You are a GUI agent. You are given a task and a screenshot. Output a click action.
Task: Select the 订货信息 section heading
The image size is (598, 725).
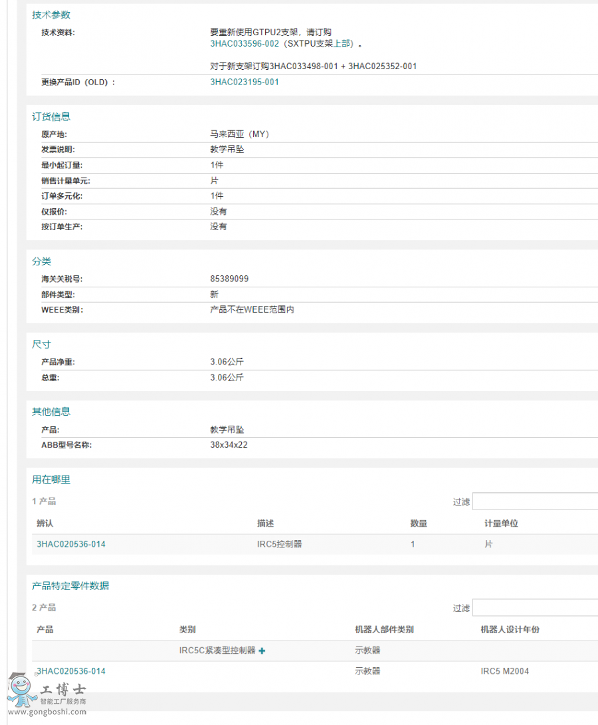[x=50, y=116]
